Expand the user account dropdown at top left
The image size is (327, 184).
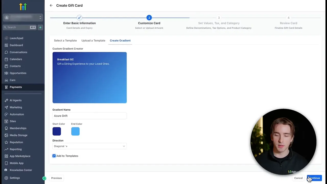[40, 17]
